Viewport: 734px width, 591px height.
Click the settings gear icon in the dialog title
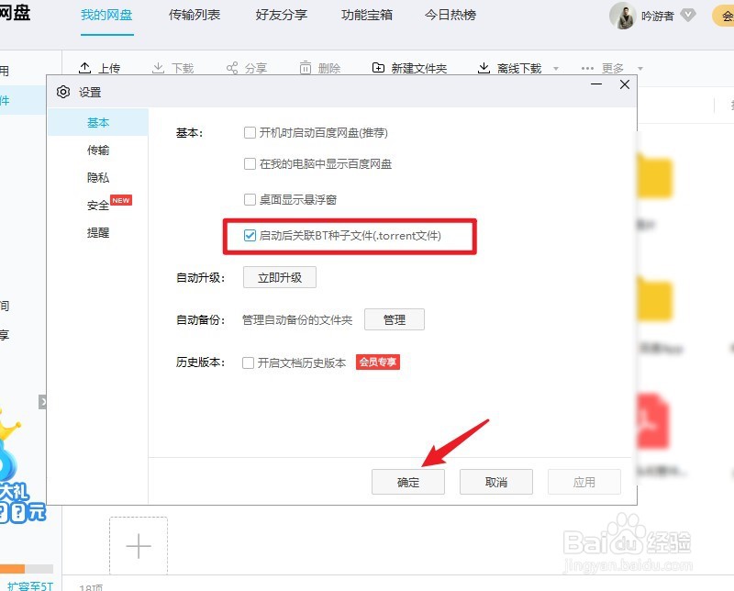click(63, 92)
